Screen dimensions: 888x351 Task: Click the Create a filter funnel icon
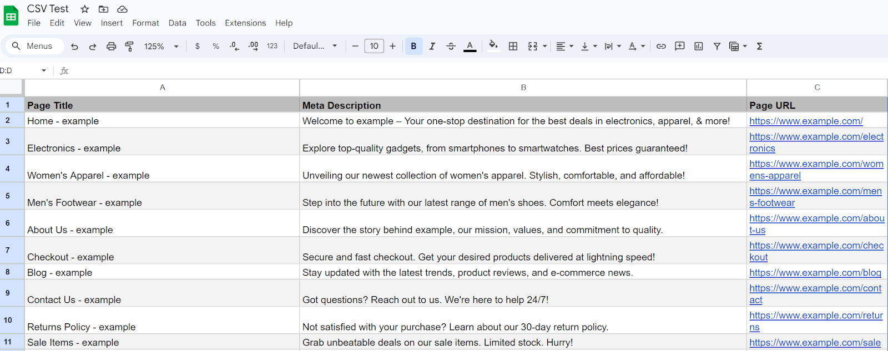click(x=717, y=47)
